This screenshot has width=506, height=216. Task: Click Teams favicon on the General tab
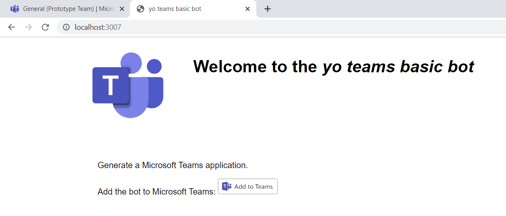[x=15, y=9]
